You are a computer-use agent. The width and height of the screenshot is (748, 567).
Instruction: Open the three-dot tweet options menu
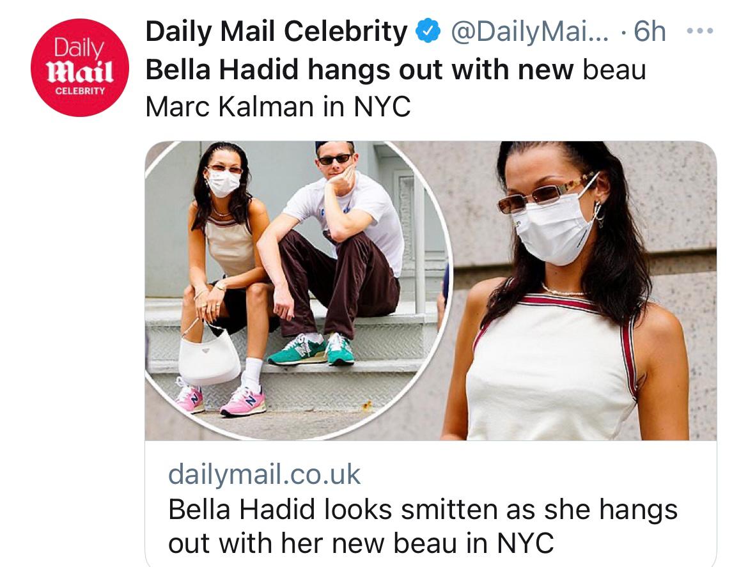[x=700, y=31]
